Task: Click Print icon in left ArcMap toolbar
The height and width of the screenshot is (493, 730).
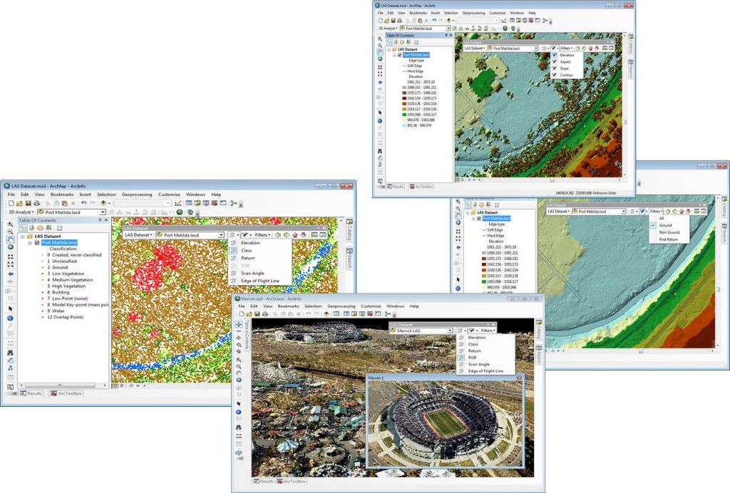Action: pyautogui.click(x=36, y=203)
